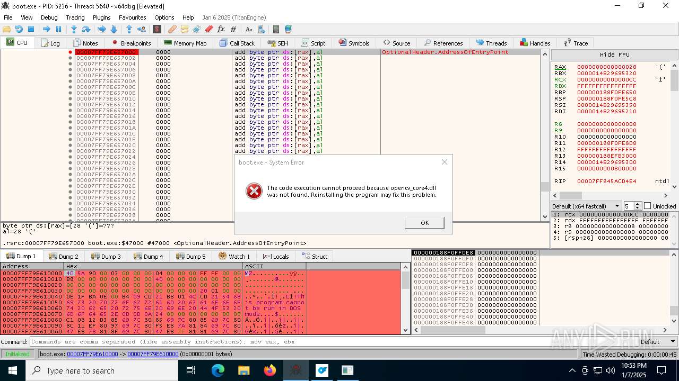
Task: Open Labels with the tag icon
Action: (x=197, y=29)
